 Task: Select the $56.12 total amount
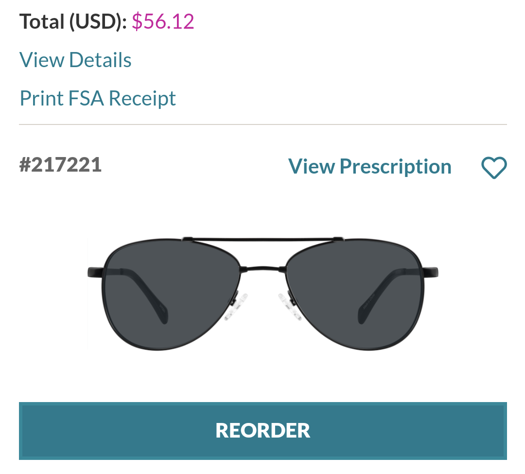click(x=163, y=21)
